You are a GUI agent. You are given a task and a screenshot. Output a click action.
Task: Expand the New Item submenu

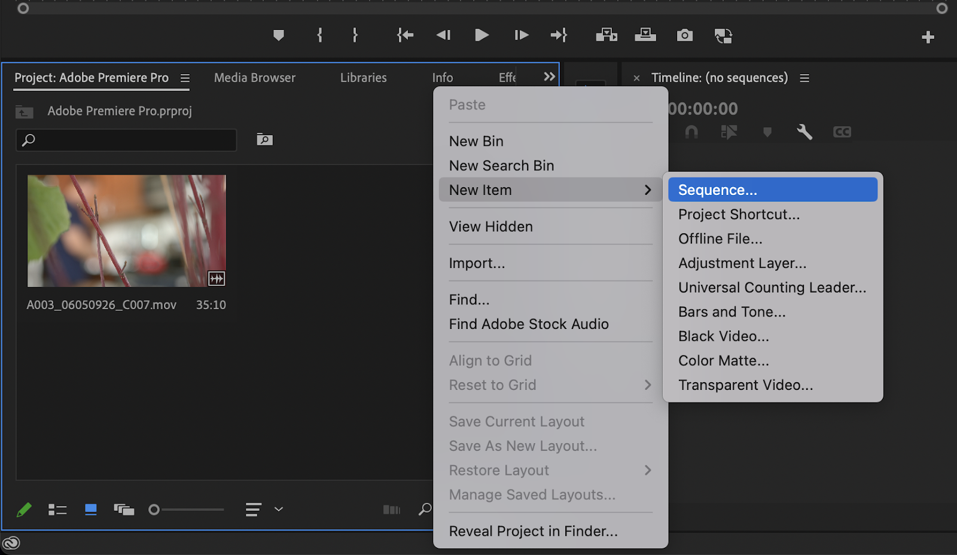pos(551,190)
